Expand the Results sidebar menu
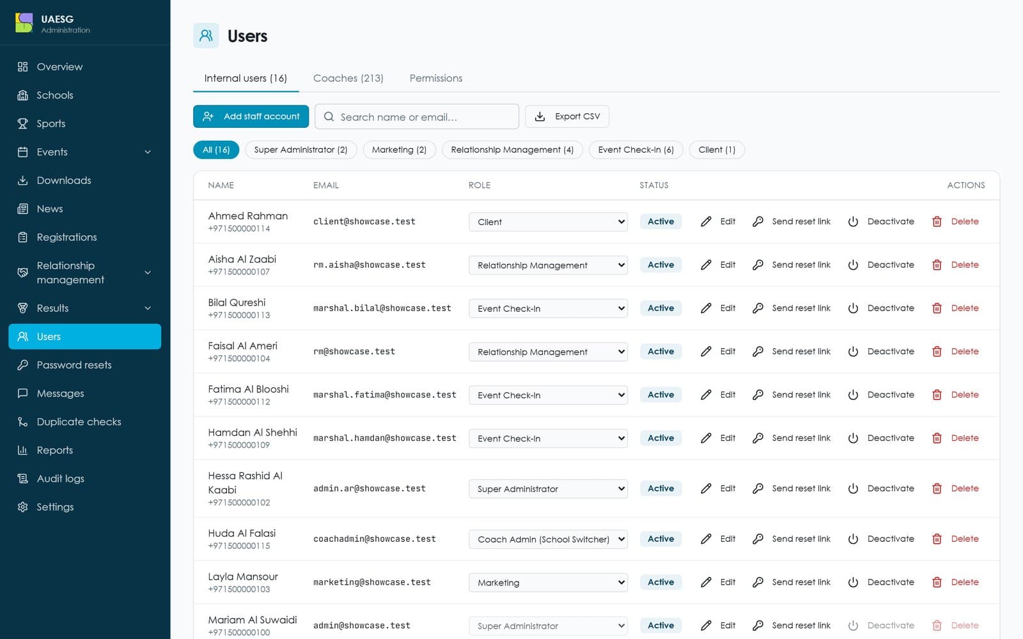The image size is (1023, 639). (85, 308)
